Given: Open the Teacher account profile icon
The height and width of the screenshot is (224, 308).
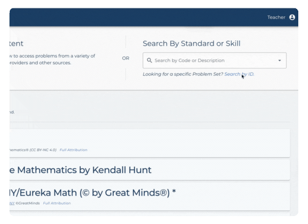Looking at the screenshot, I should click(x=292, y=17).
